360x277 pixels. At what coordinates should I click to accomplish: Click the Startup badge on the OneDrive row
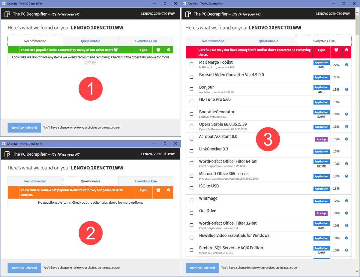(321, 213)
